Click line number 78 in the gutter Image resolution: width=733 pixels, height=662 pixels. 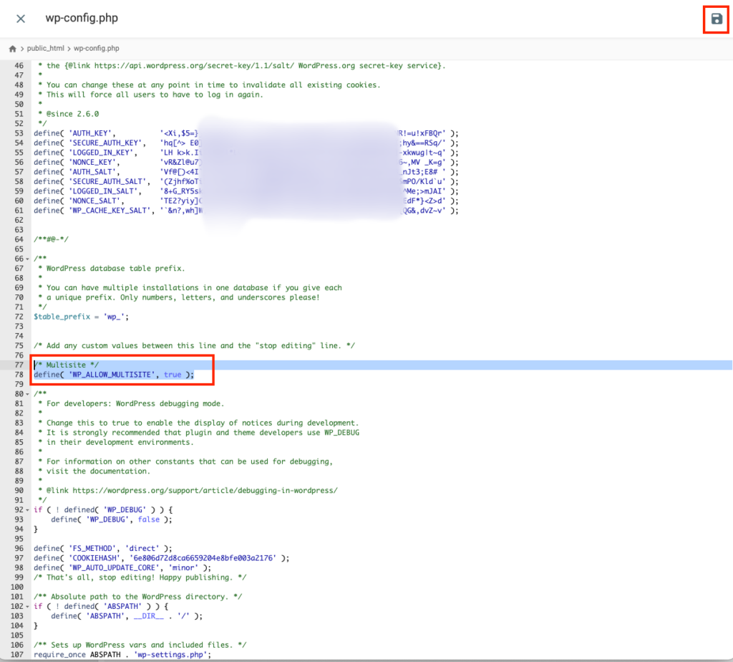click(x=19, y=375)
